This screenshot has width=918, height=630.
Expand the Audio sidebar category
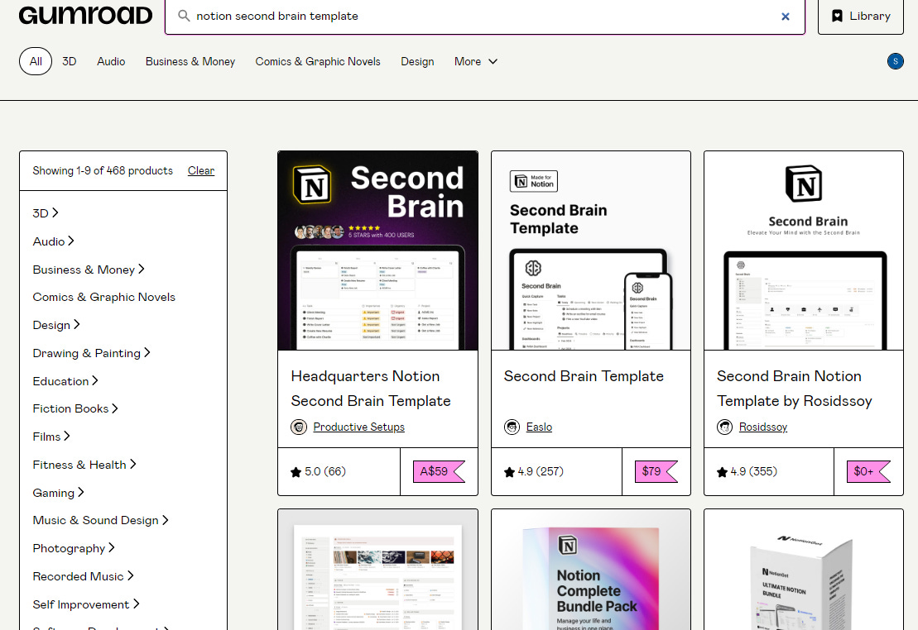coord(53,241)
